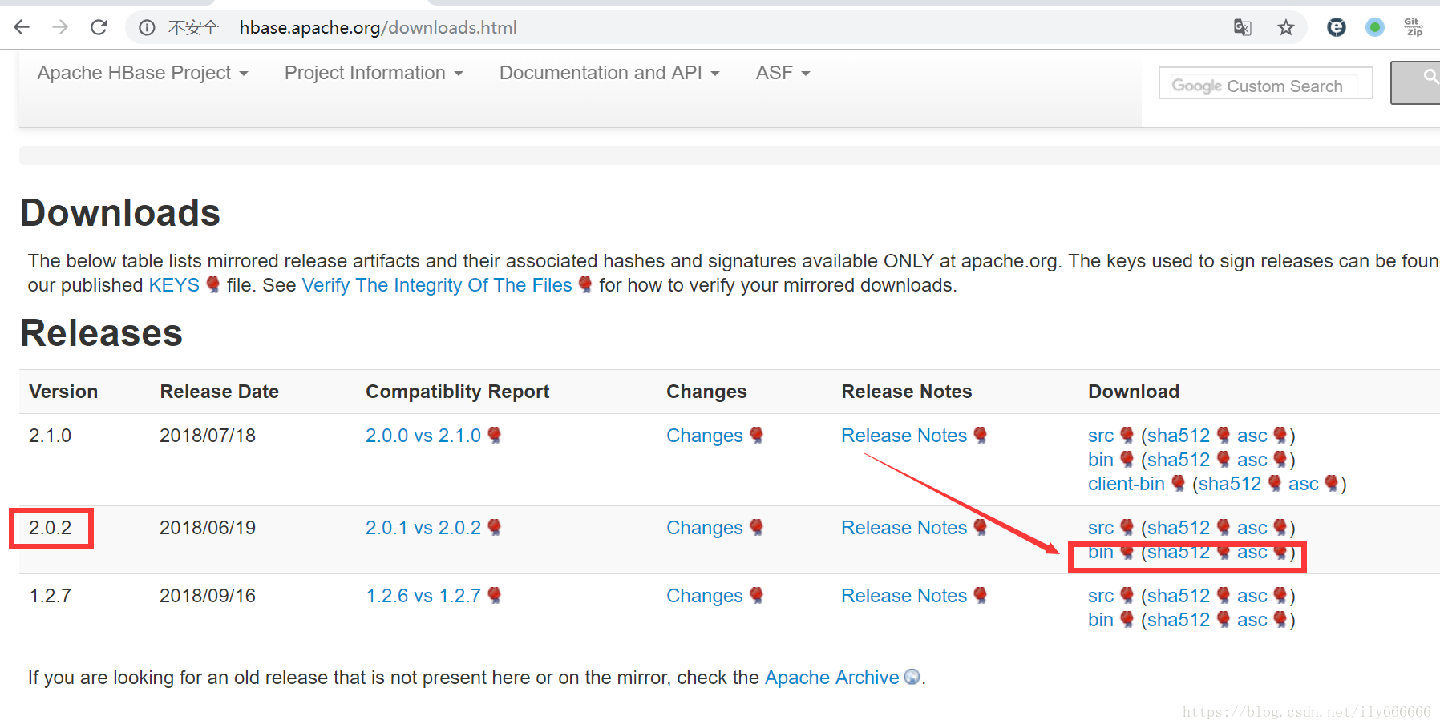1440x728 pixels.
Task: Open the KEYS link
Action: pyautogui.click(x=174, y=285)
